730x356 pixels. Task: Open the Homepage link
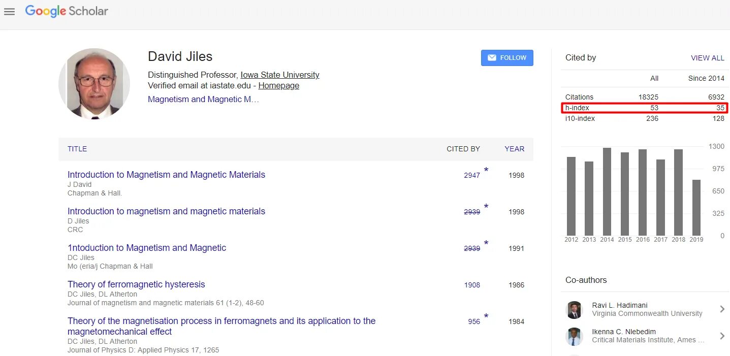(x=278, y=86)
